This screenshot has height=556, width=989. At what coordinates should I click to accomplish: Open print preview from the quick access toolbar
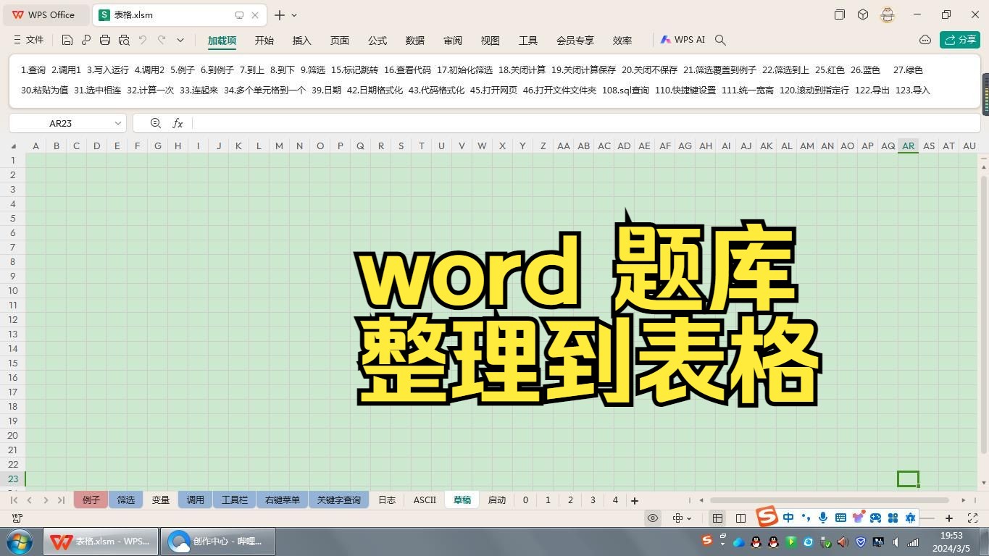tap(123, 40)
